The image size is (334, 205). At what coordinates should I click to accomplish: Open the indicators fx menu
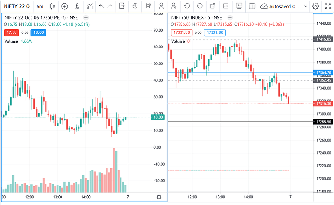[77, 6]
